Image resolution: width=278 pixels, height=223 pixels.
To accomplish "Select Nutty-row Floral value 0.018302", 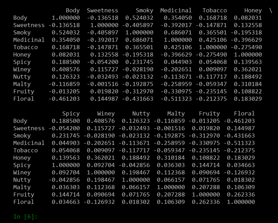I will tap(241, 180).
